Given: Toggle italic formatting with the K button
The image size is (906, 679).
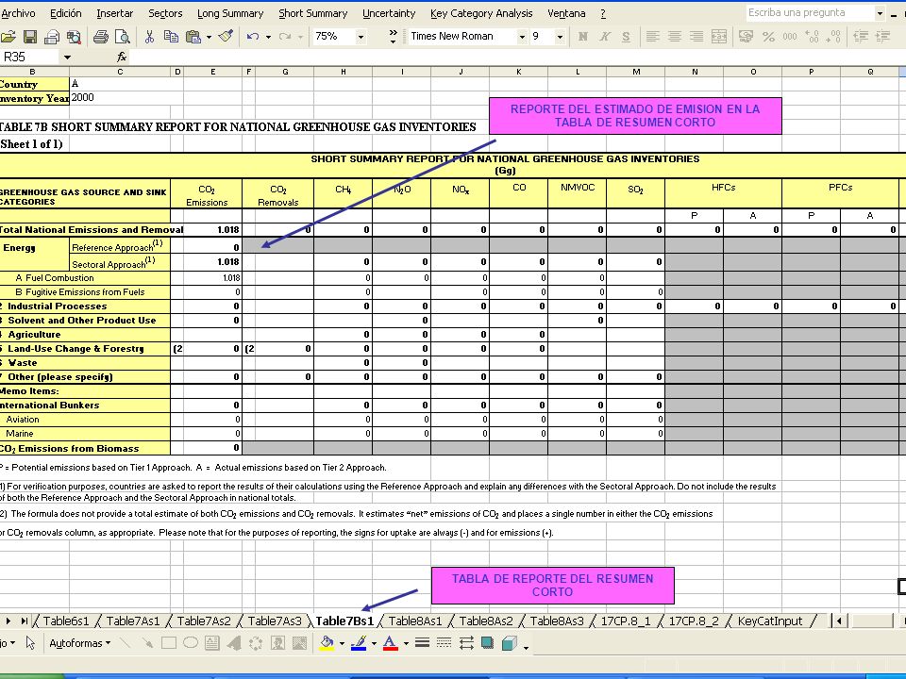Looking at the screenshot, I should click(604, 37).
